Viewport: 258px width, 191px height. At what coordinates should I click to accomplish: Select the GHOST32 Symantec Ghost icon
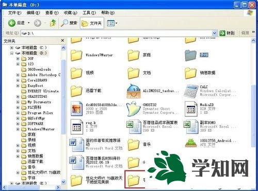(x=133, y=109)
